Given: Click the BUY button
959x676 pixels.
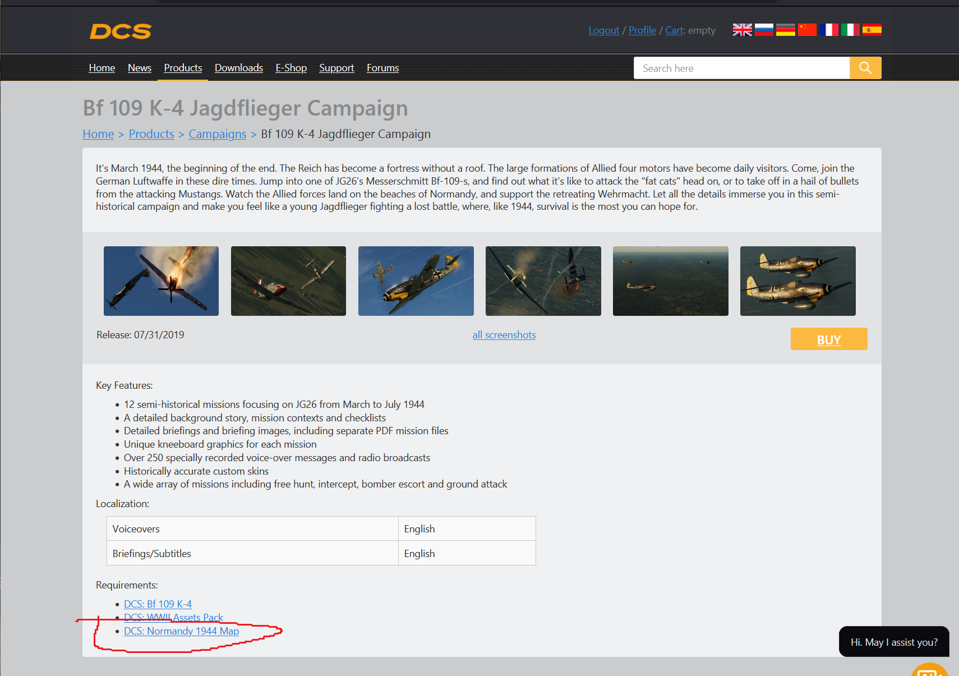Looking at the screenshot, I should pos(829,339).
